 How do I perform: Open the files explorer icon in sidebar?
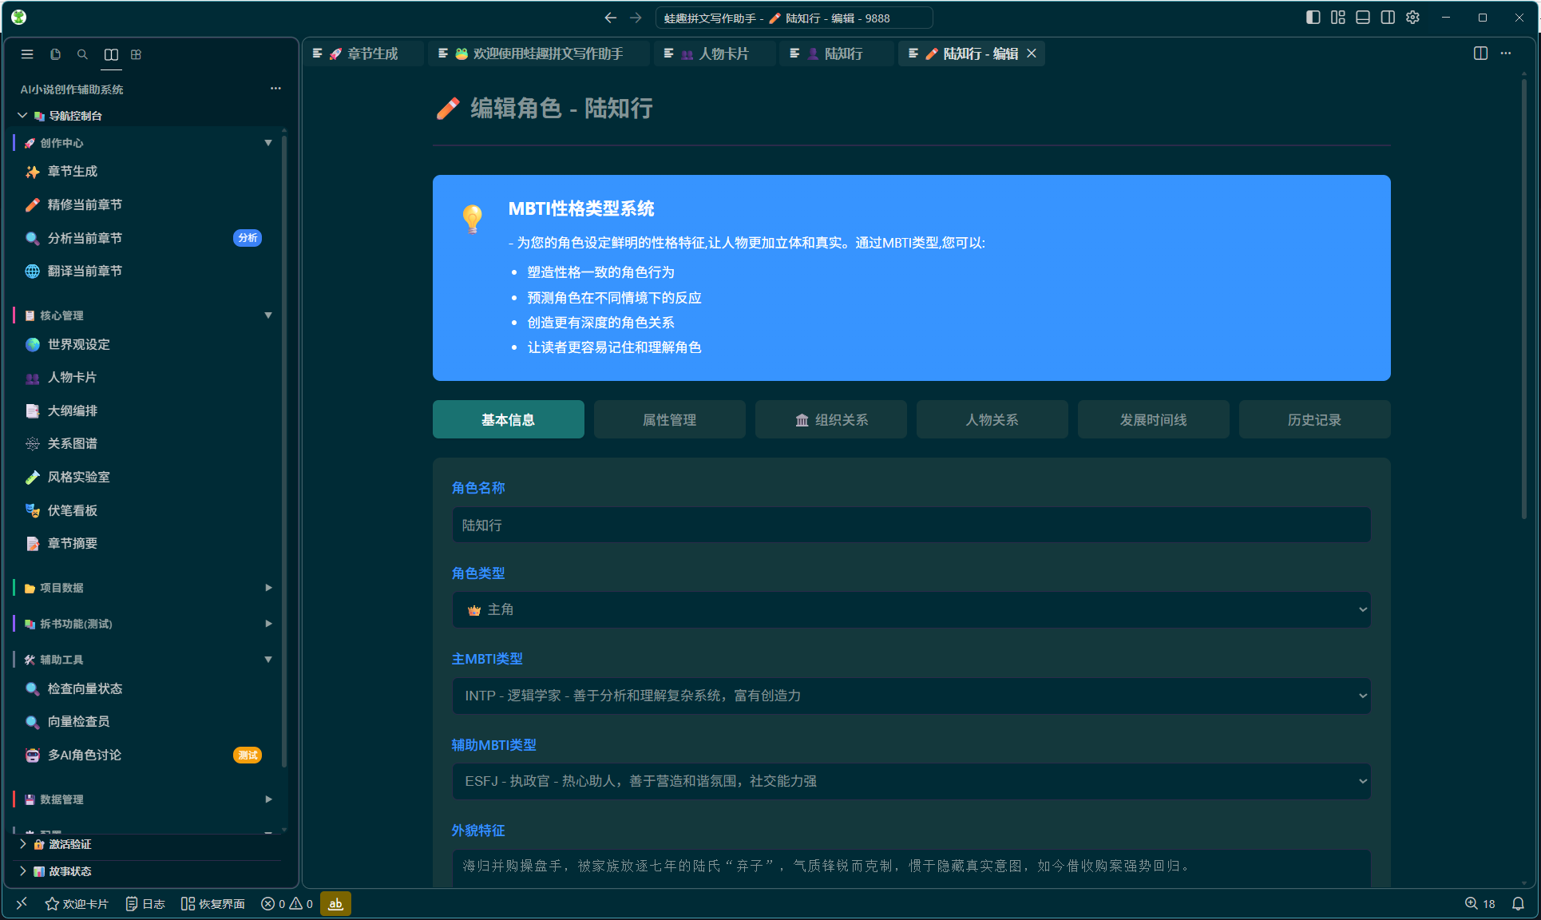[x=55, y=54]
